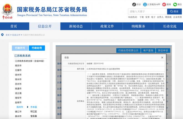This screenshot has height=119, width=183.
Task: Click the 信息 dialog title
Action: pos(67,57)
